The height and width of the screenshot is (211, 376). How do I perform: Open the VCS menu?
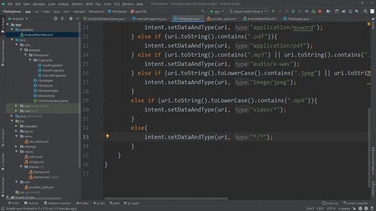pos(116,4)
